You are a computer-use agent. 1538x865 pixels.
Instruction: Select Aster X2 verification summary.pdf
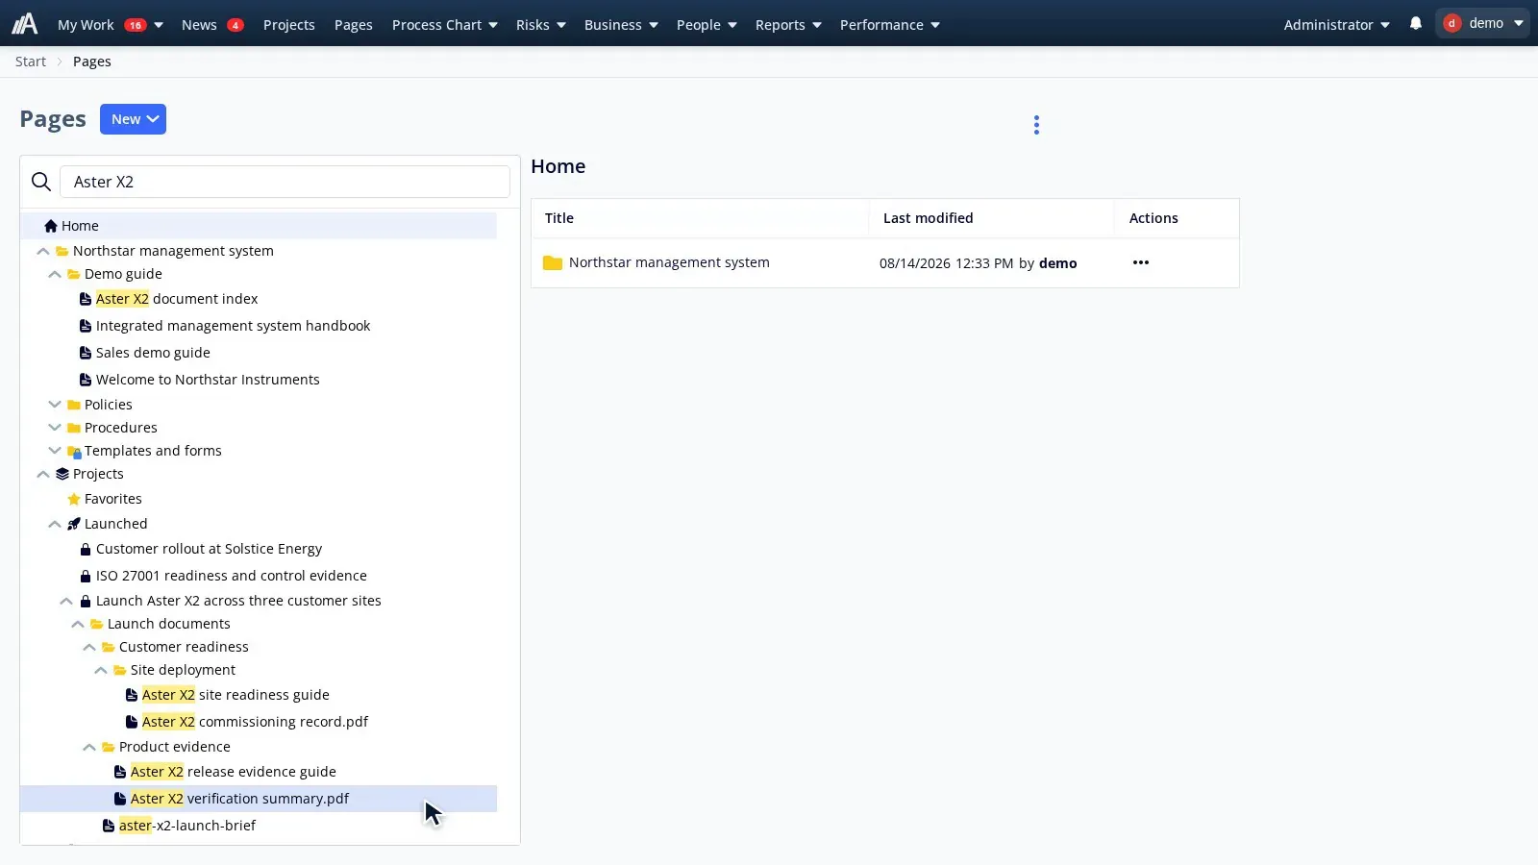click(240, 799)
